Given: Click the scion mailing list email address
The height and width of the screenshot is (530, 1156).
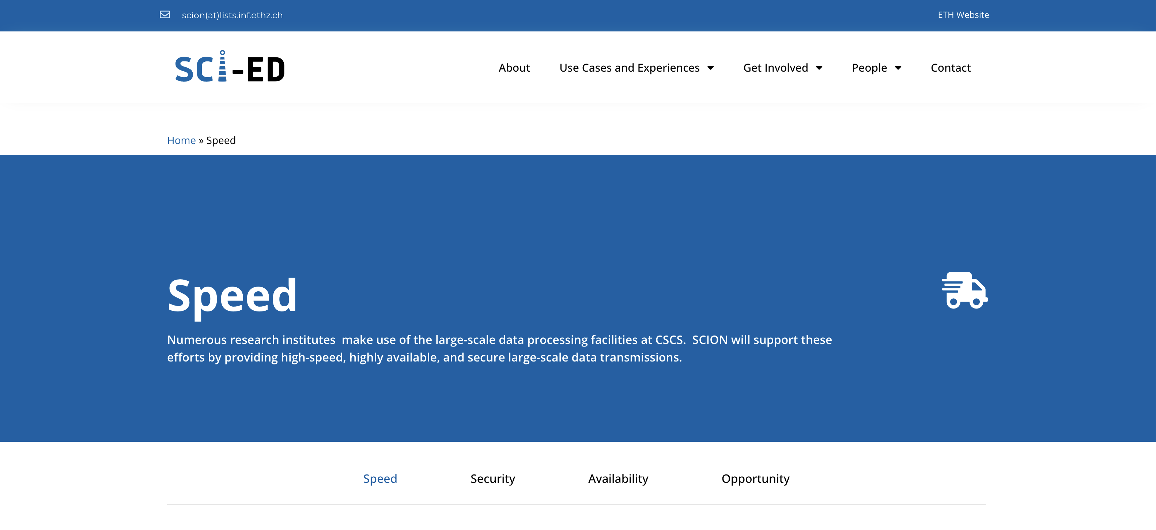Looking at the screenshot, I should [232, 15].
